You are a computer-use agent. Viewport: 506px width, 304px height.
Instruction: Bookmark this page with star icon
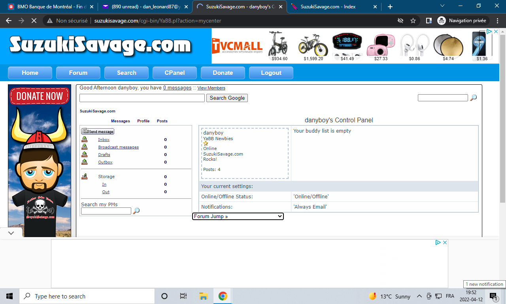[x=413, y=21]
